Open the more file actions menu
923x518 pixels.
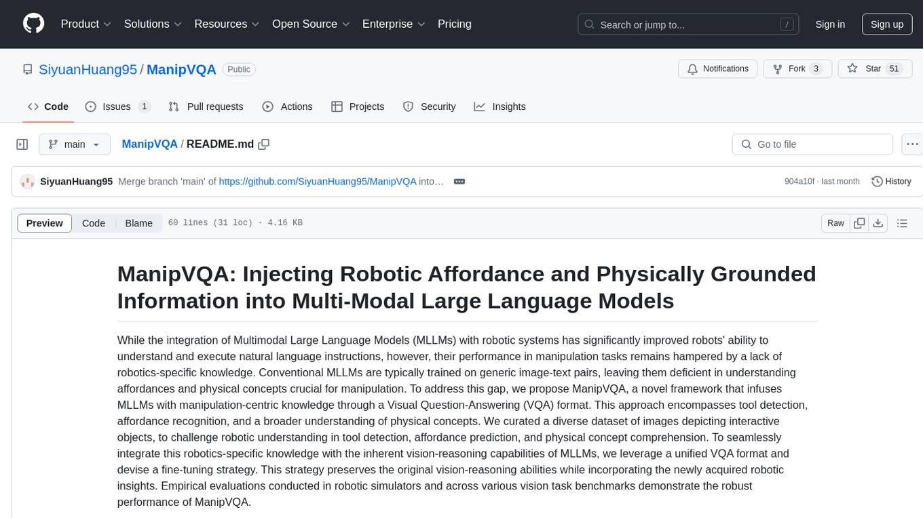[912, 144]
